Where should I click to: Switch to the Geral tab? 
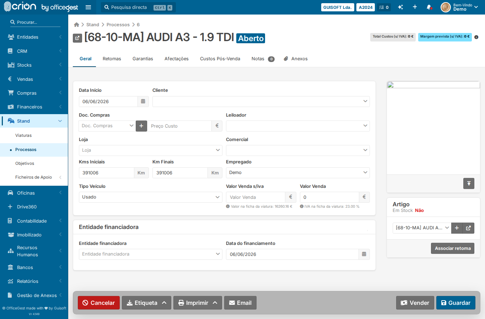[85, 59]
